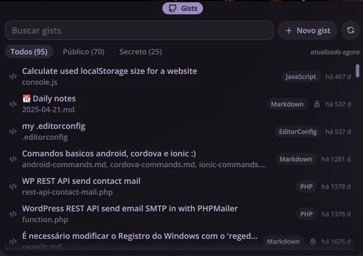363x256 pixels.
Task: Click Markdown tag on Comandos basicos row
Action: (296, 159)
